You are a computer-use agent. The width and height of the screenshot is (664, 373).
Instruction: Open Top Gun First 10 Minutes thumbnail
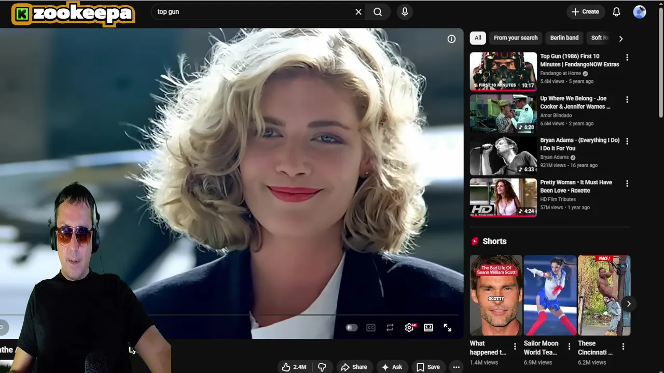(x=503, y=71)
